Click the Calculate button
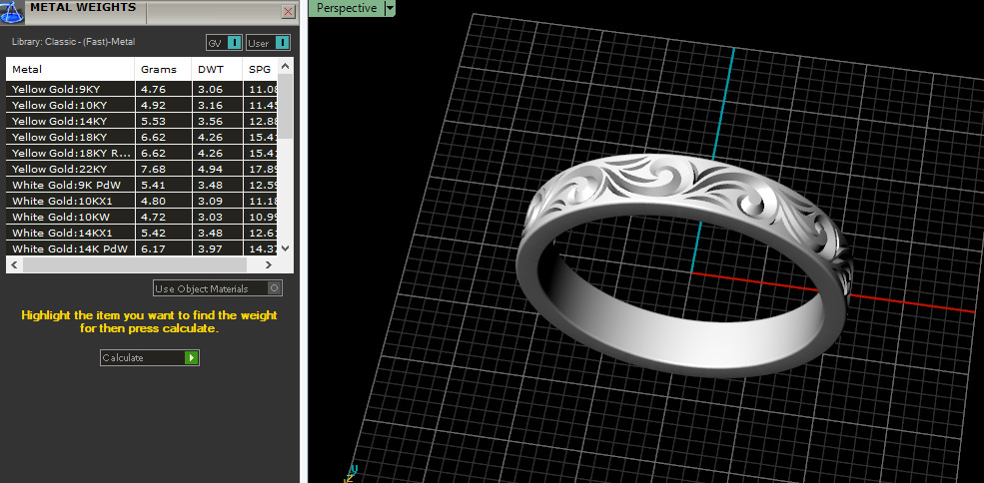The height and width of the screenshot is (483, 984). click(150, 357)
